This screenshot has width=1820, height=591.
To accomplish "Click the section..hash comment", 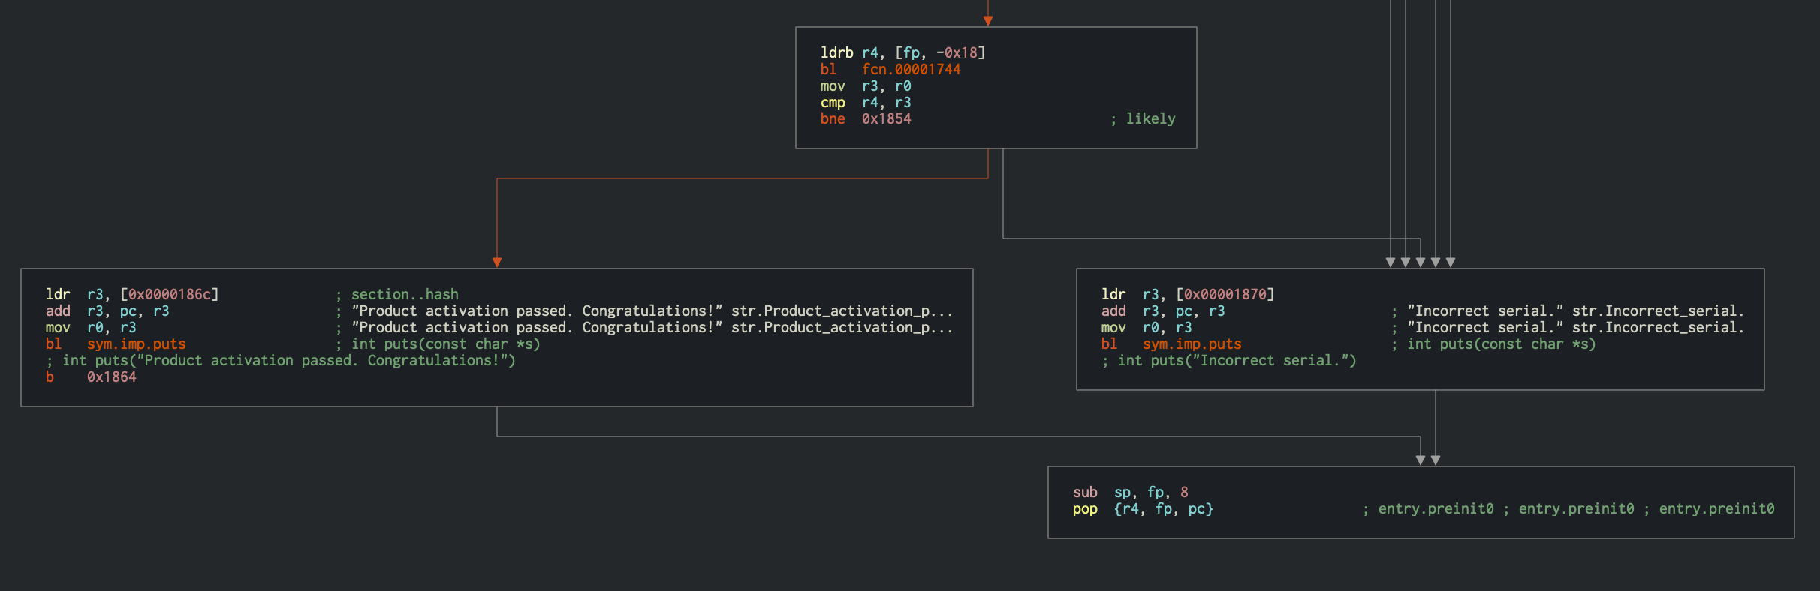I will [404, 294].
